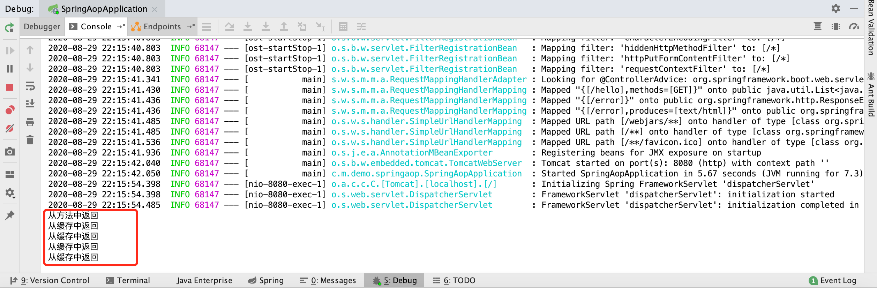Image resolution: width=877 pixels, height=288 pixels.
Task: Click the 'o.s.j.e.a.AnnotationMBeanExporter' logger name
Action: (x=412, y=153)
